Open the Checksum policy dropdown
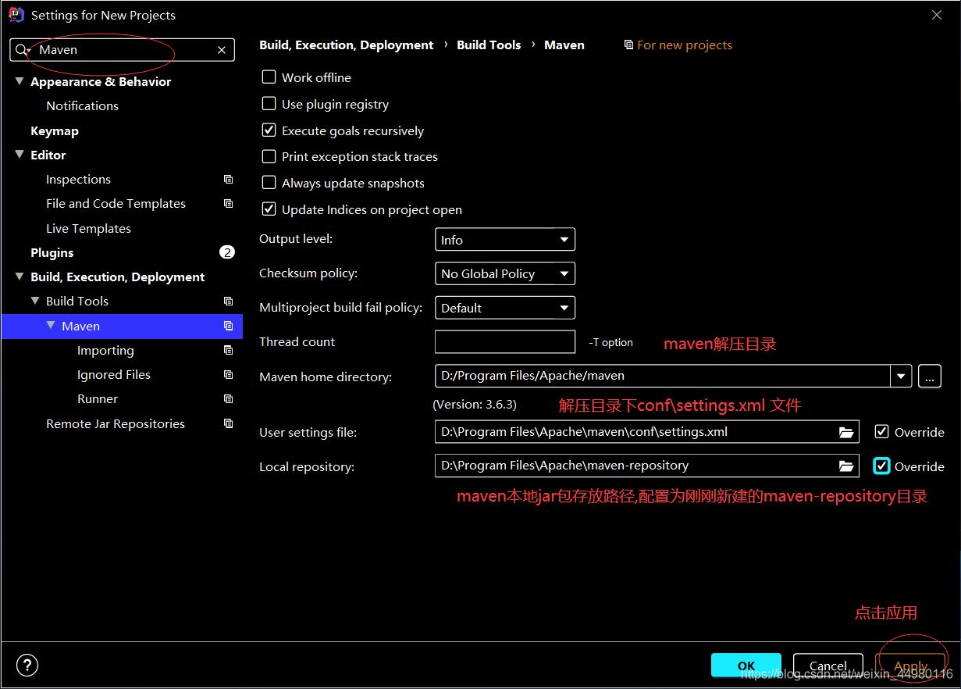The image size is (961, 689). tap(505, 273)
